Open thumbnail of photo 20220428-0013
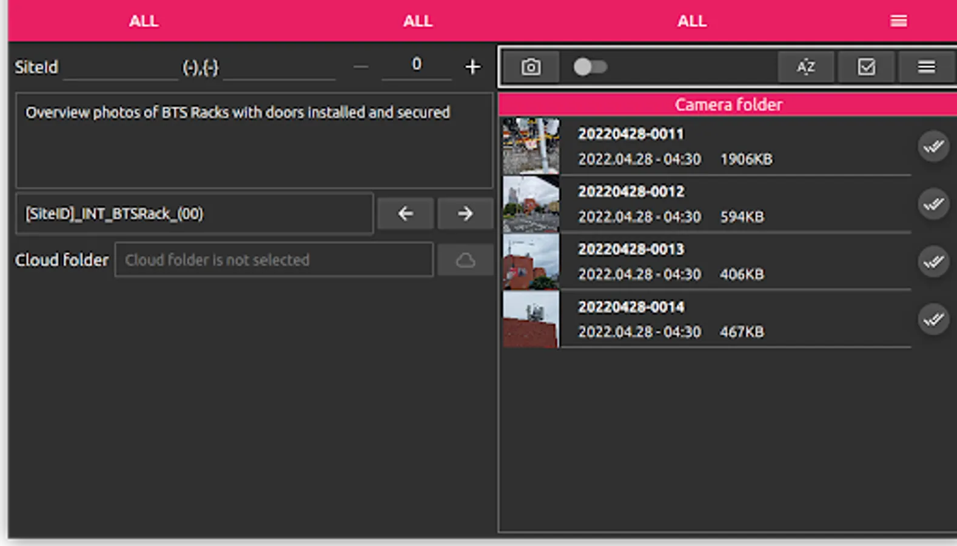This screenshot has width=957, height=546. click(x=531, y=261)
